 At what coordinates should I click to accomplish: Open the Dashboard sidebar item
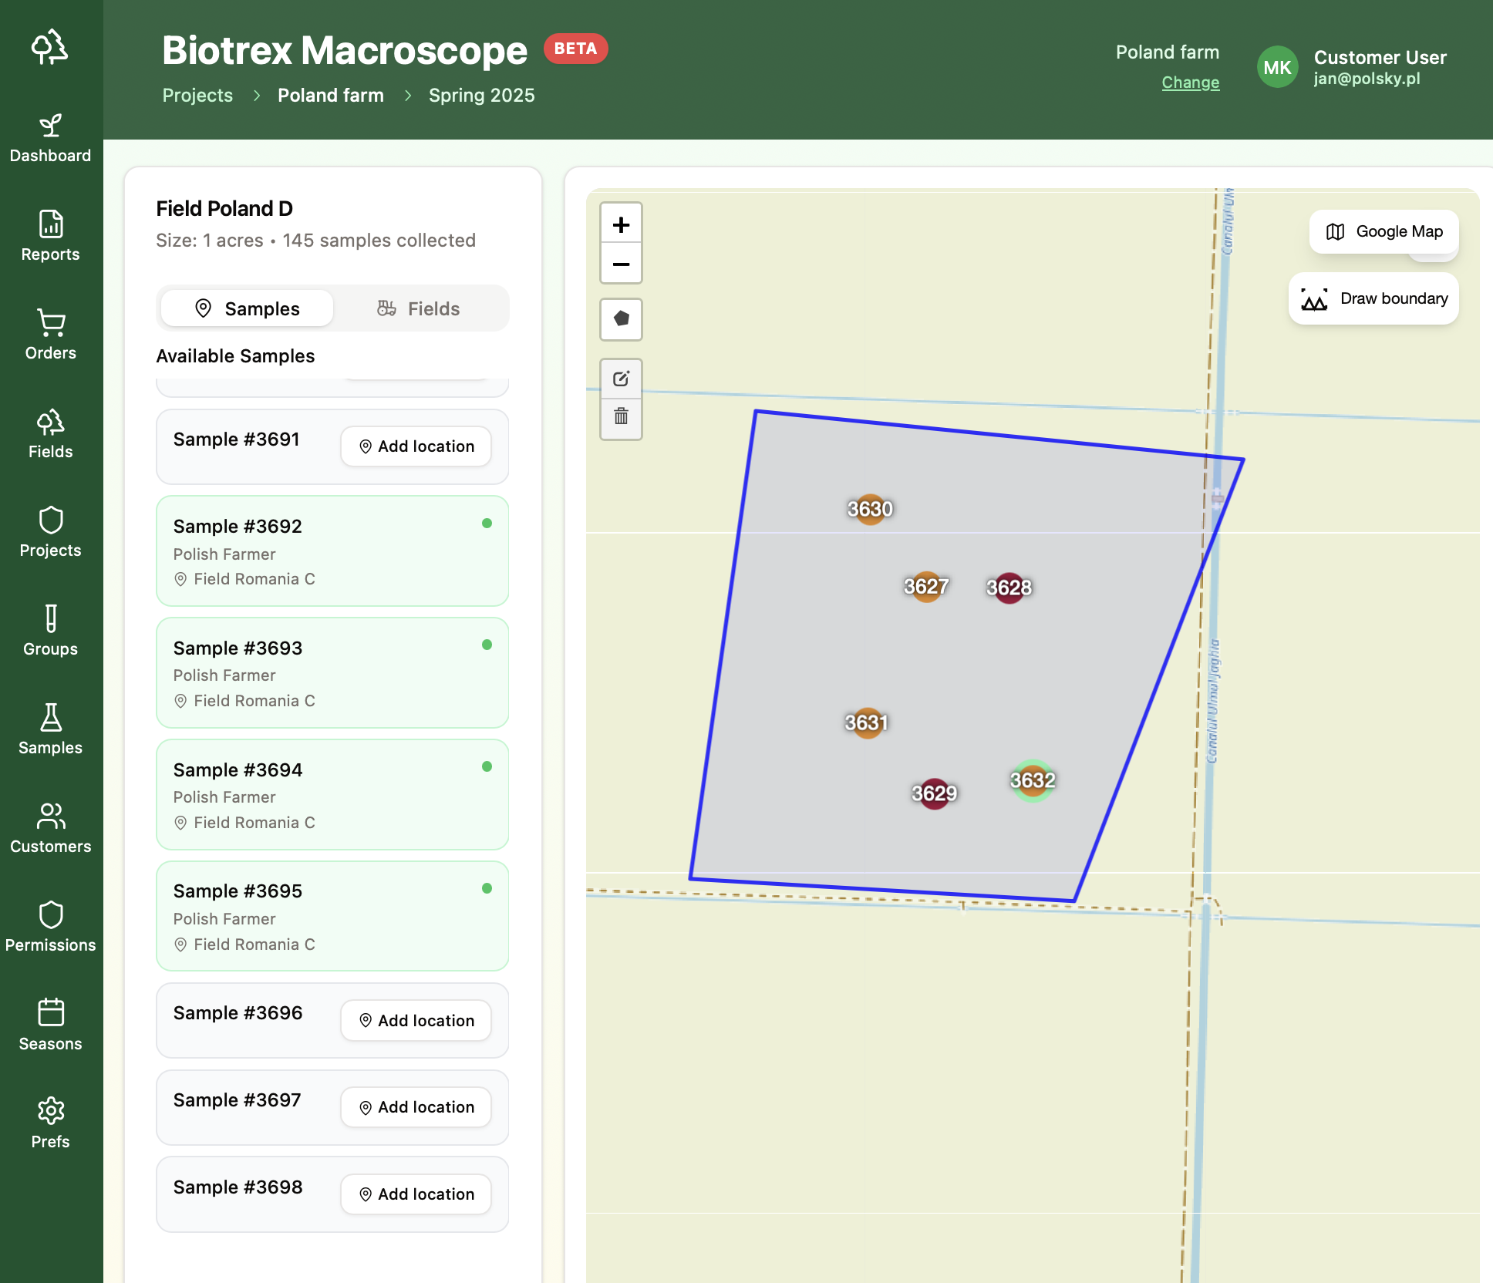[51, 139]
